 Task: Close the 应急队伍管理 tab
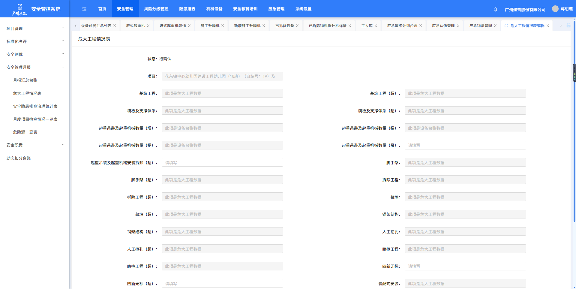tap(458, 26)
